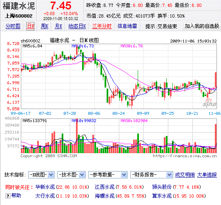Open 太行水泥 stock link
The width and height of the screenshot is (221, 205).
pyautogui.click(x=45, y=196)
